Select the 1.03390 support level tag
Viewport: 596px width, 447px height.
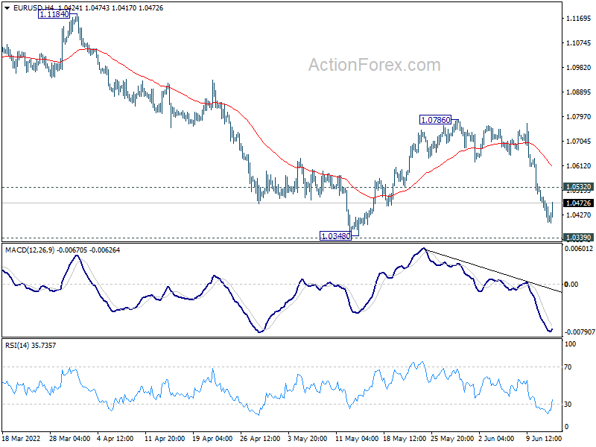point(579,238)
